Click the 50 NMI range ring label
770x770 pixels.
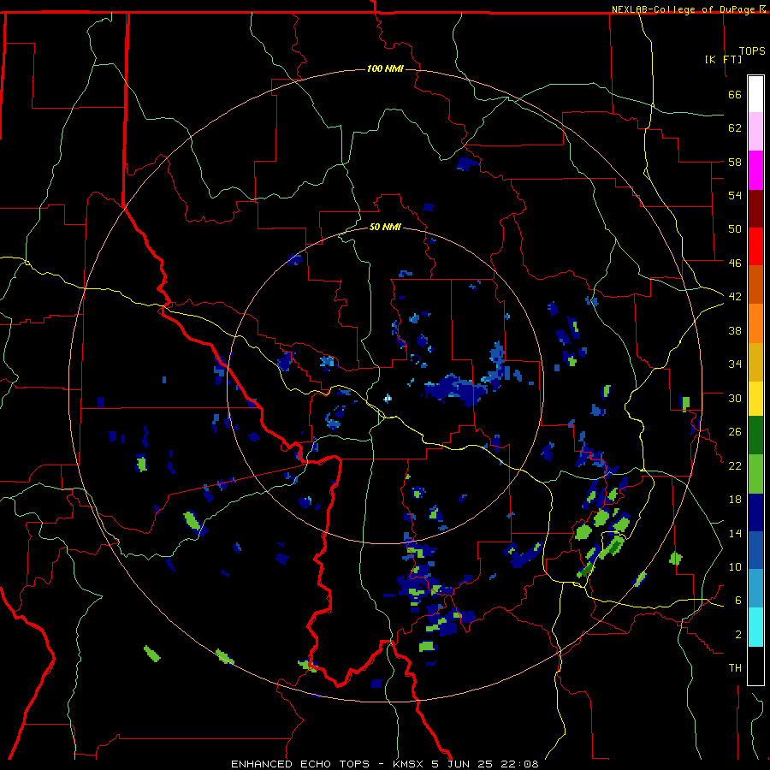click(x=385, y=228)
